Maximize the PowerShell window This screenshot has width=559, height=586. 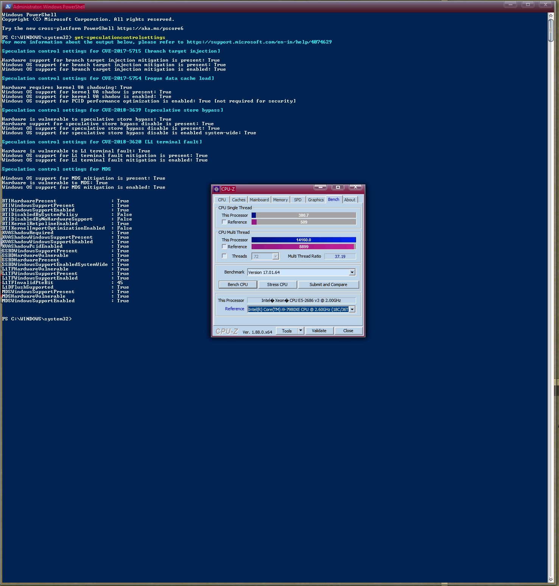(528, 5)
